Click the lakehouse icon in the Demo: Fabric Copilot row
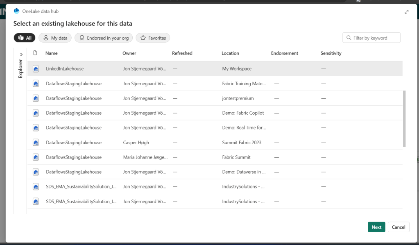 36,113
